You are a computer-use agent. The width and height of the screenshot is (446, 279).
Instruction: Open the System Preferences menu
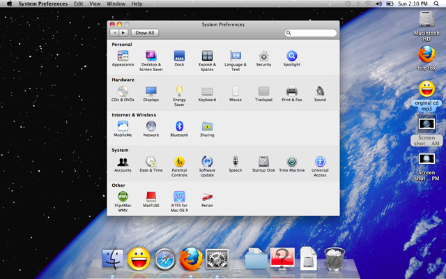click(43, 3)
